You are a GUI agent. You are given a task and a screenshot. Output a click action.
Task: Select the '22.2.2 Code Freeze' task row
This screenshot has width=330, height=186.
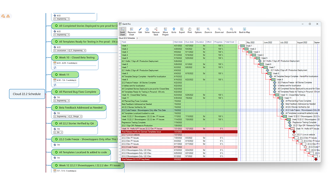pos(179,147)
